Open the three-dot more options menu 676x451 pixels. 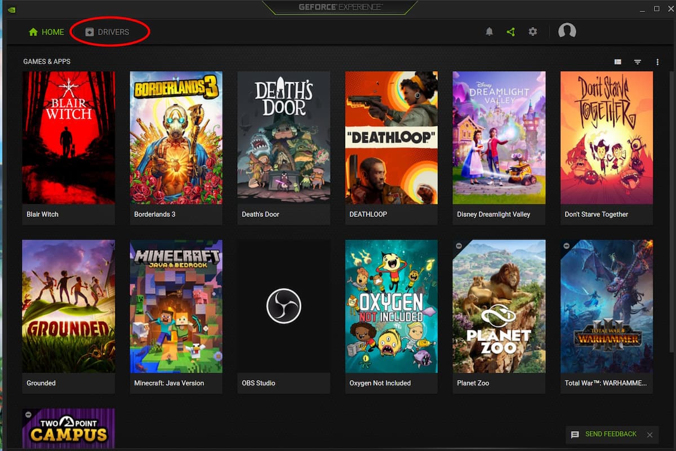tap(657, 62)
